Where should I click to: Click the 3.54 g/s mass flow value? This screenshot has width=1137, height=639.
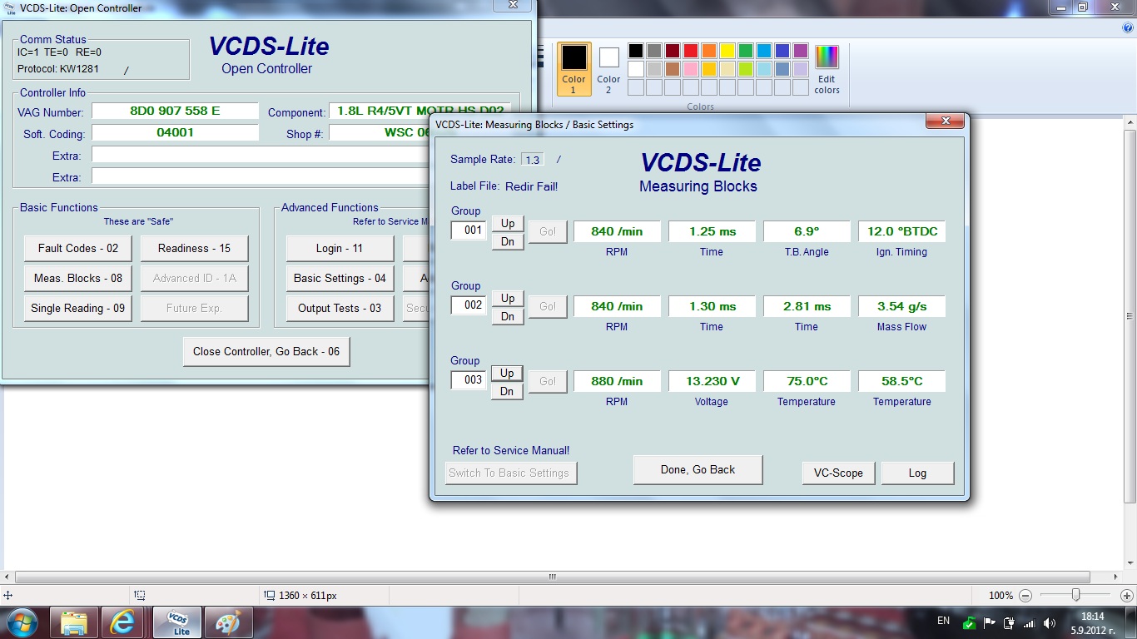pyautogui.click(x=902, y=306)
